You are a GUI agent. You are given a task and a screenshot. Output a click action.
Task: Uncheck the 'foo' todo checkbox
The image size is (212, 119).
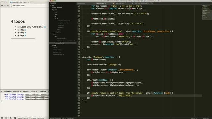coord(19,33)
